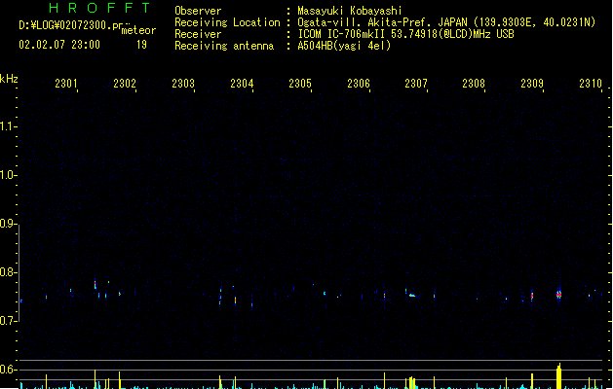Image resolution: width=613 pixels, height=389 pixels.
Task: Click the 0.8 kHz frequency label
Action: coord(8,272)
